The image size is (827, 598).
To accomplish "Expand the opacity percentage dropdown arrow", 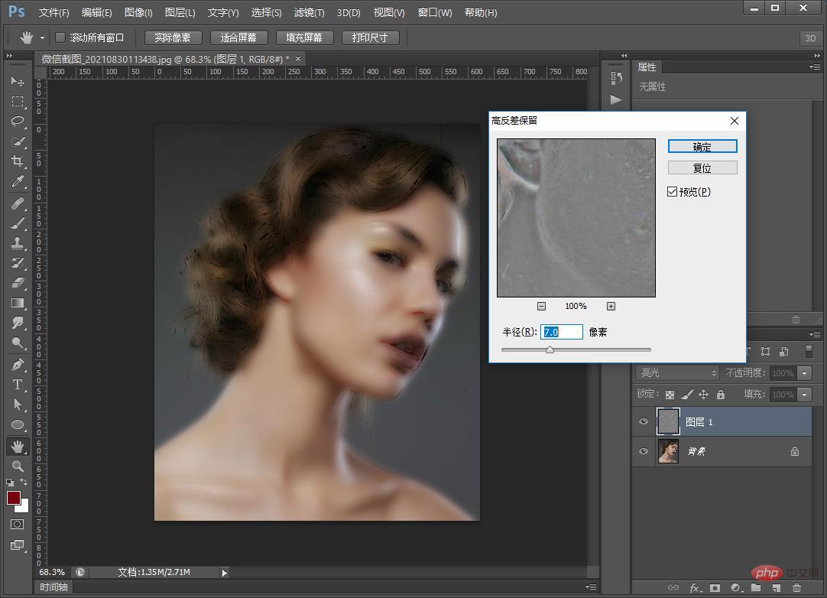I will pos(804,373).
